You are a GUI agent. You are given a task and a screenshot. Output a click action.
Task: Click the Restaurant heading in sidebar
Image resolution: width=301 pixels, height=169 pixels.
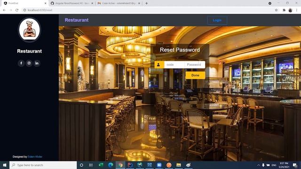(x=29, y=51)
